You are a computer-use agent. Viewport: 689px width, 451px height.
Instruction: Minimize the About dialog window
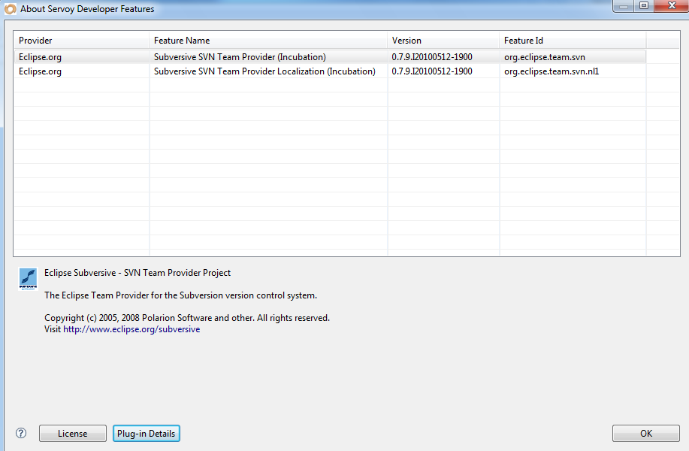coord(623,6)
